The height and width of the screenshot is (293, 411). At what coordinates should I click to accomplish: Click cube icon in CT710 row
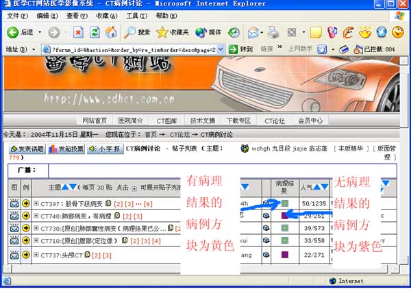pyautogui.click(x=266, y=240)
